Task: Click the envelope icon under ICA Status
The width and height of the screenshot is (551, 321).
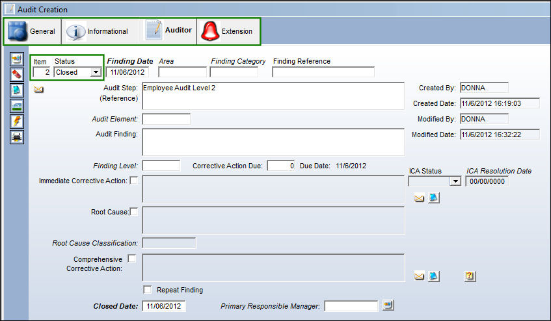Action: (x=419, y=198)
